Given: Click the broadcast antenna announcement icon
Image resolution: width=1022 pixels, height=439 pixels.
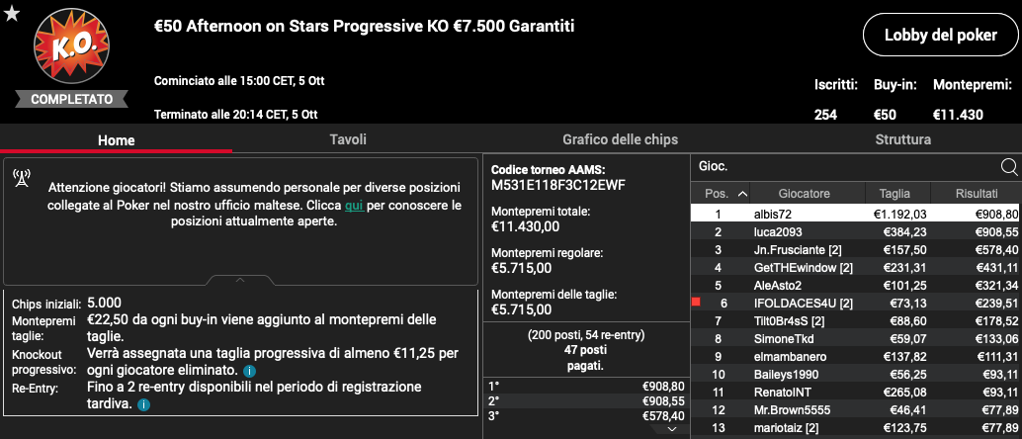Looking at the screenshot, I should (21, 178).
